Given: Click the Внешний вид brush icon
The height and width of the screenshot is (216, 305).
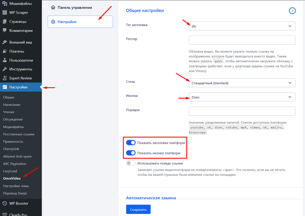Looking at the screenshot, I should coord(5,42).
